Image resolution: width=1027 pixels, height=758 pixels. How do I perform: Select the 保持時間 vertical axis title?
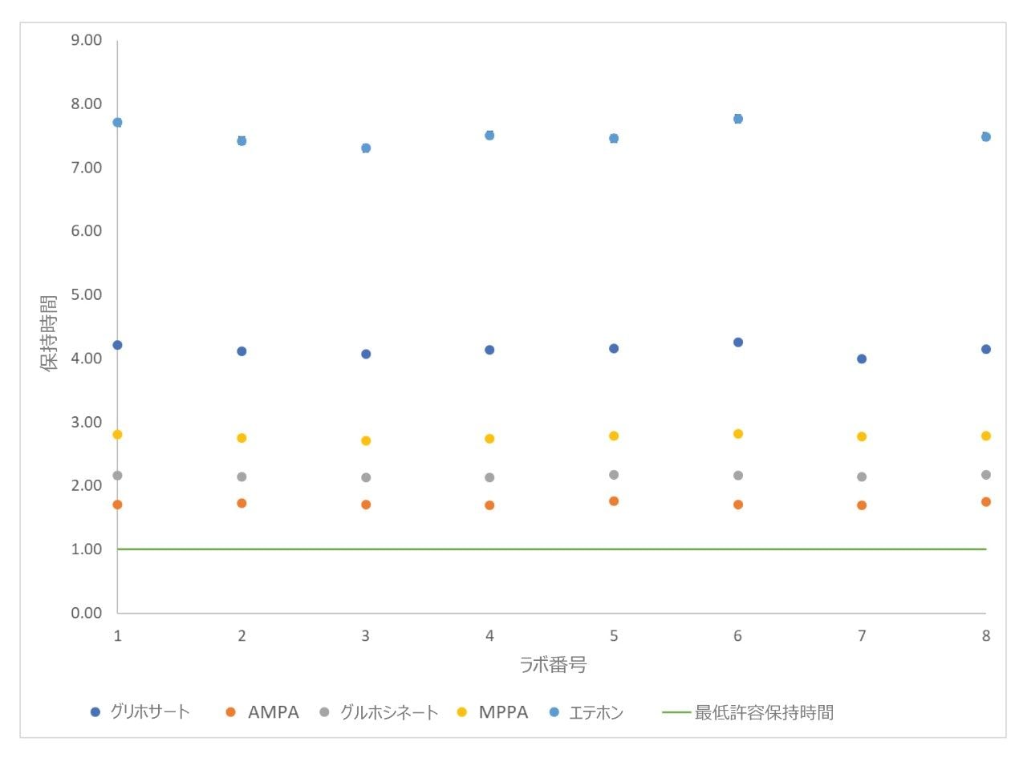pos(50,326)
